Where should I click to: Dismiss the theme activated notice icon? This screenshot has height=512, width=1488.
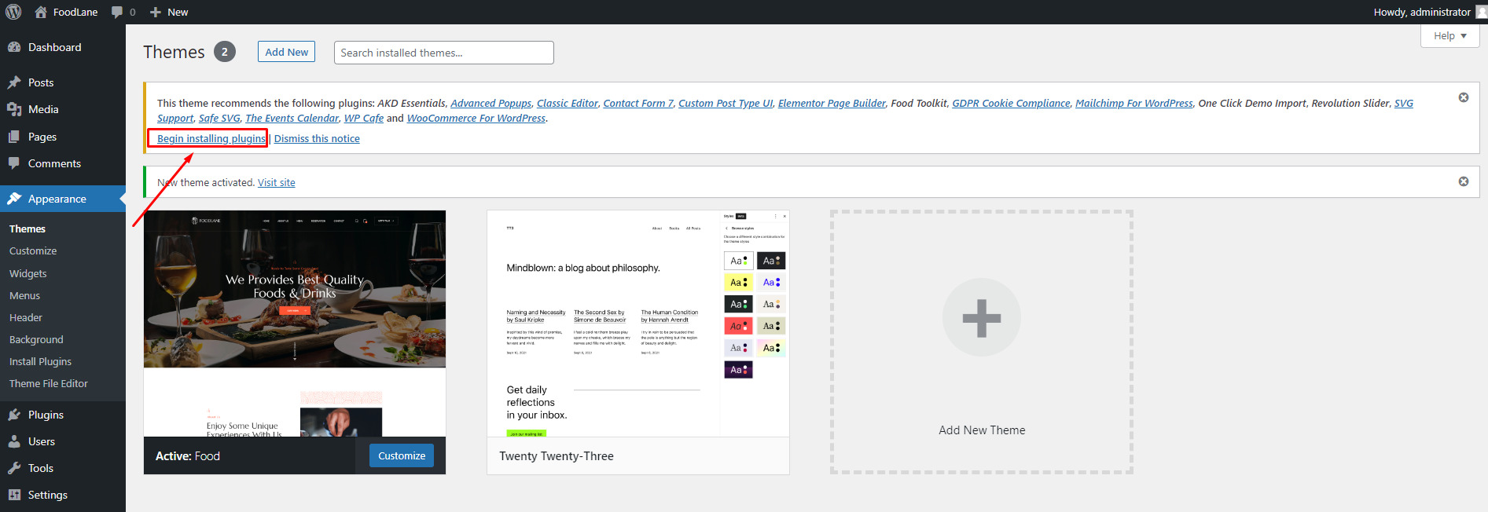[1464, 181]
